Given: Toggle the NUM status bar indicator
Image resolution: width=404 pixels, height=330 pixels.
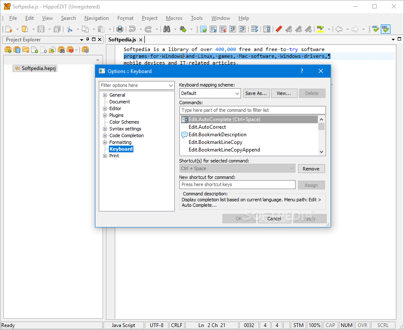Looking at the screenshot, I should tap(346, 325).
